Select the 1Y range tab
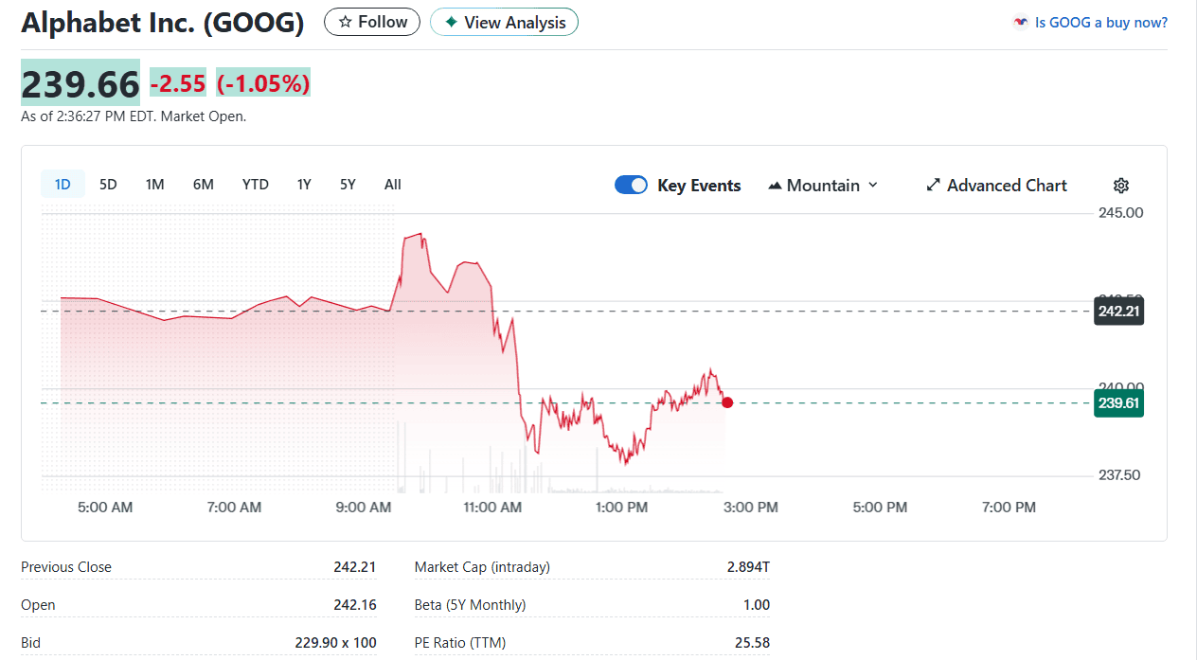The width and height of the screenshot is (1197, 660). pos(304,185)
